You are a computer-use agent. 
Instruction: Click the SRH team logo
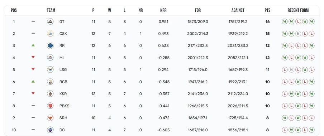50,118
